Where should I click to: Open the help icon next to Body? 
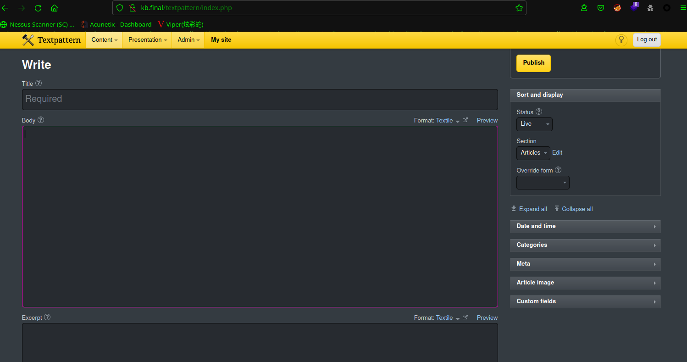point(41,120)
